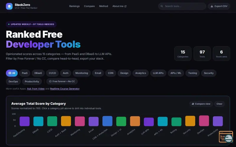Image resolution: width=236 pixels, height=147 pixels.
Task: Select the Security category pill
Action: (209, 73)
